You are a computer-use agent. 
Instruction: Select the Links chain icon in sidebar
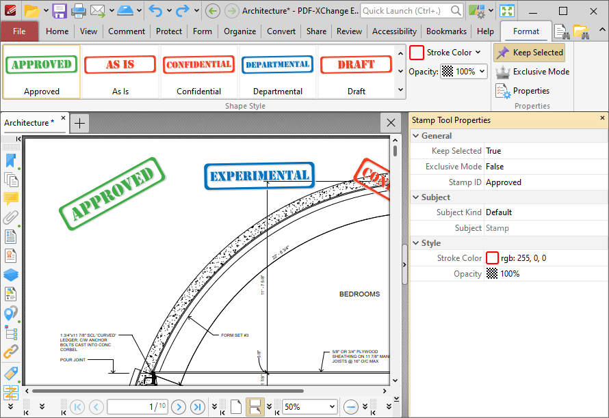coord(11,350)
